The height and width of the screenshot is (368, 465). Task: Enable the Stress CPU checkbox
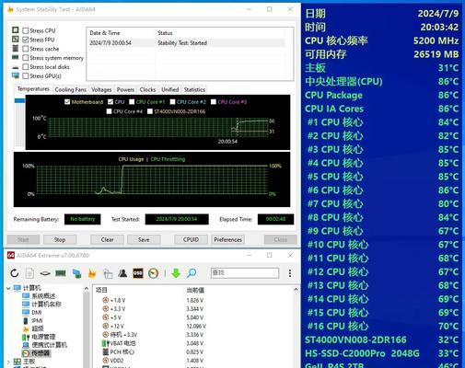click(x=26, y=30)
